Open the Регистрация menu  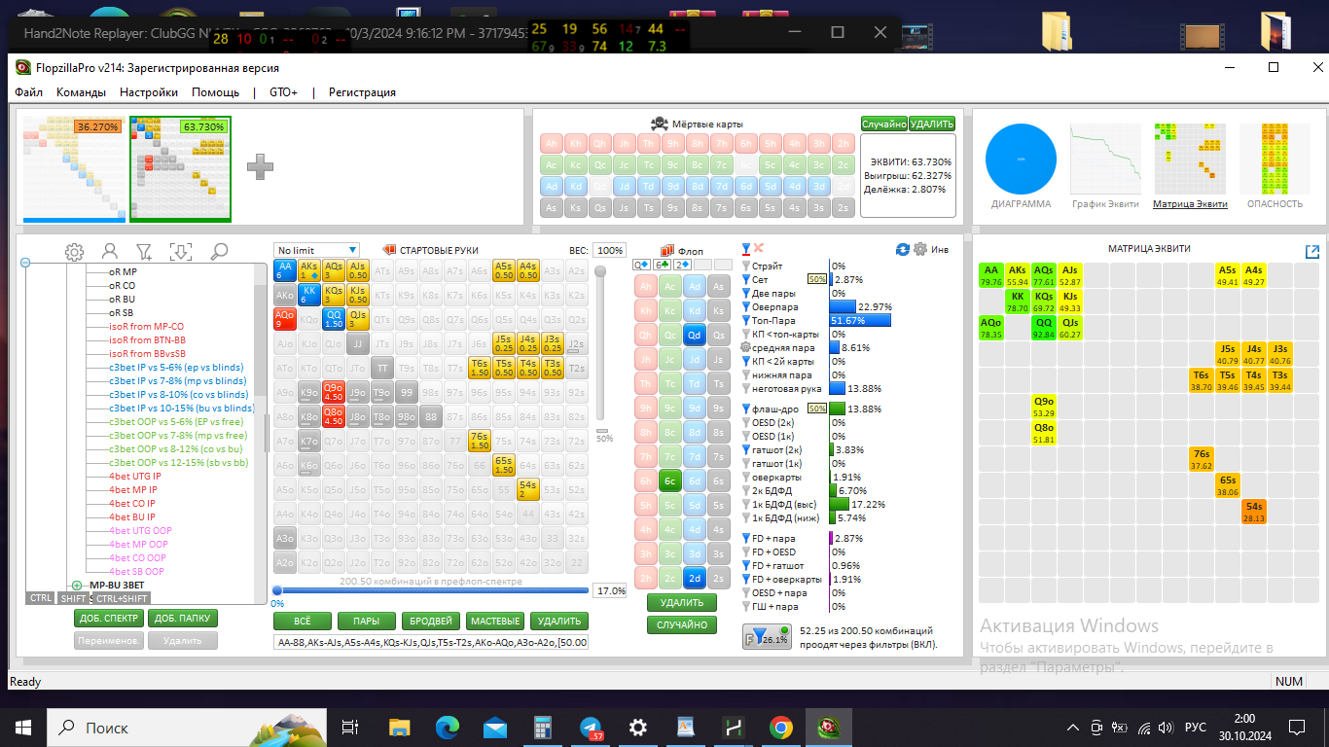(362, 92)
